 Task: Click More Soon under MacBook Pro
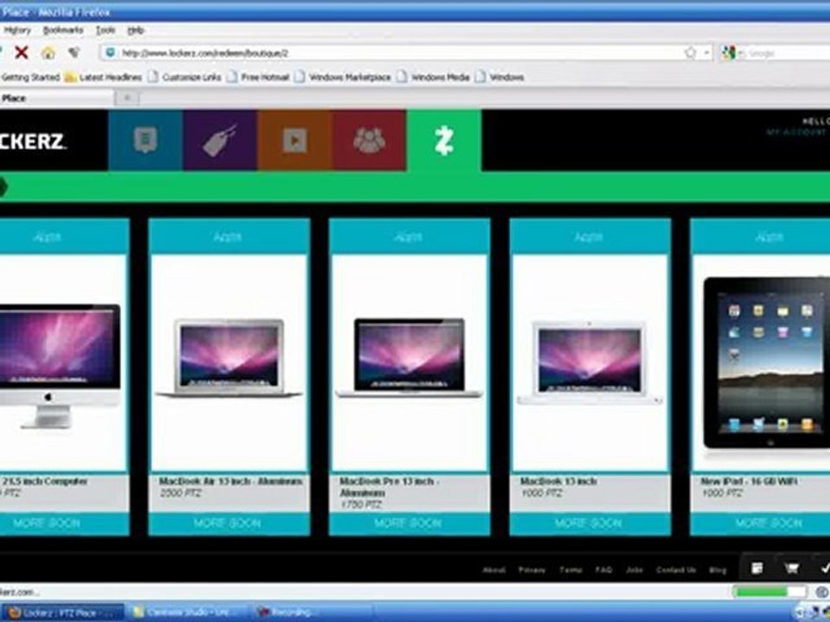[x=409, y=524]
